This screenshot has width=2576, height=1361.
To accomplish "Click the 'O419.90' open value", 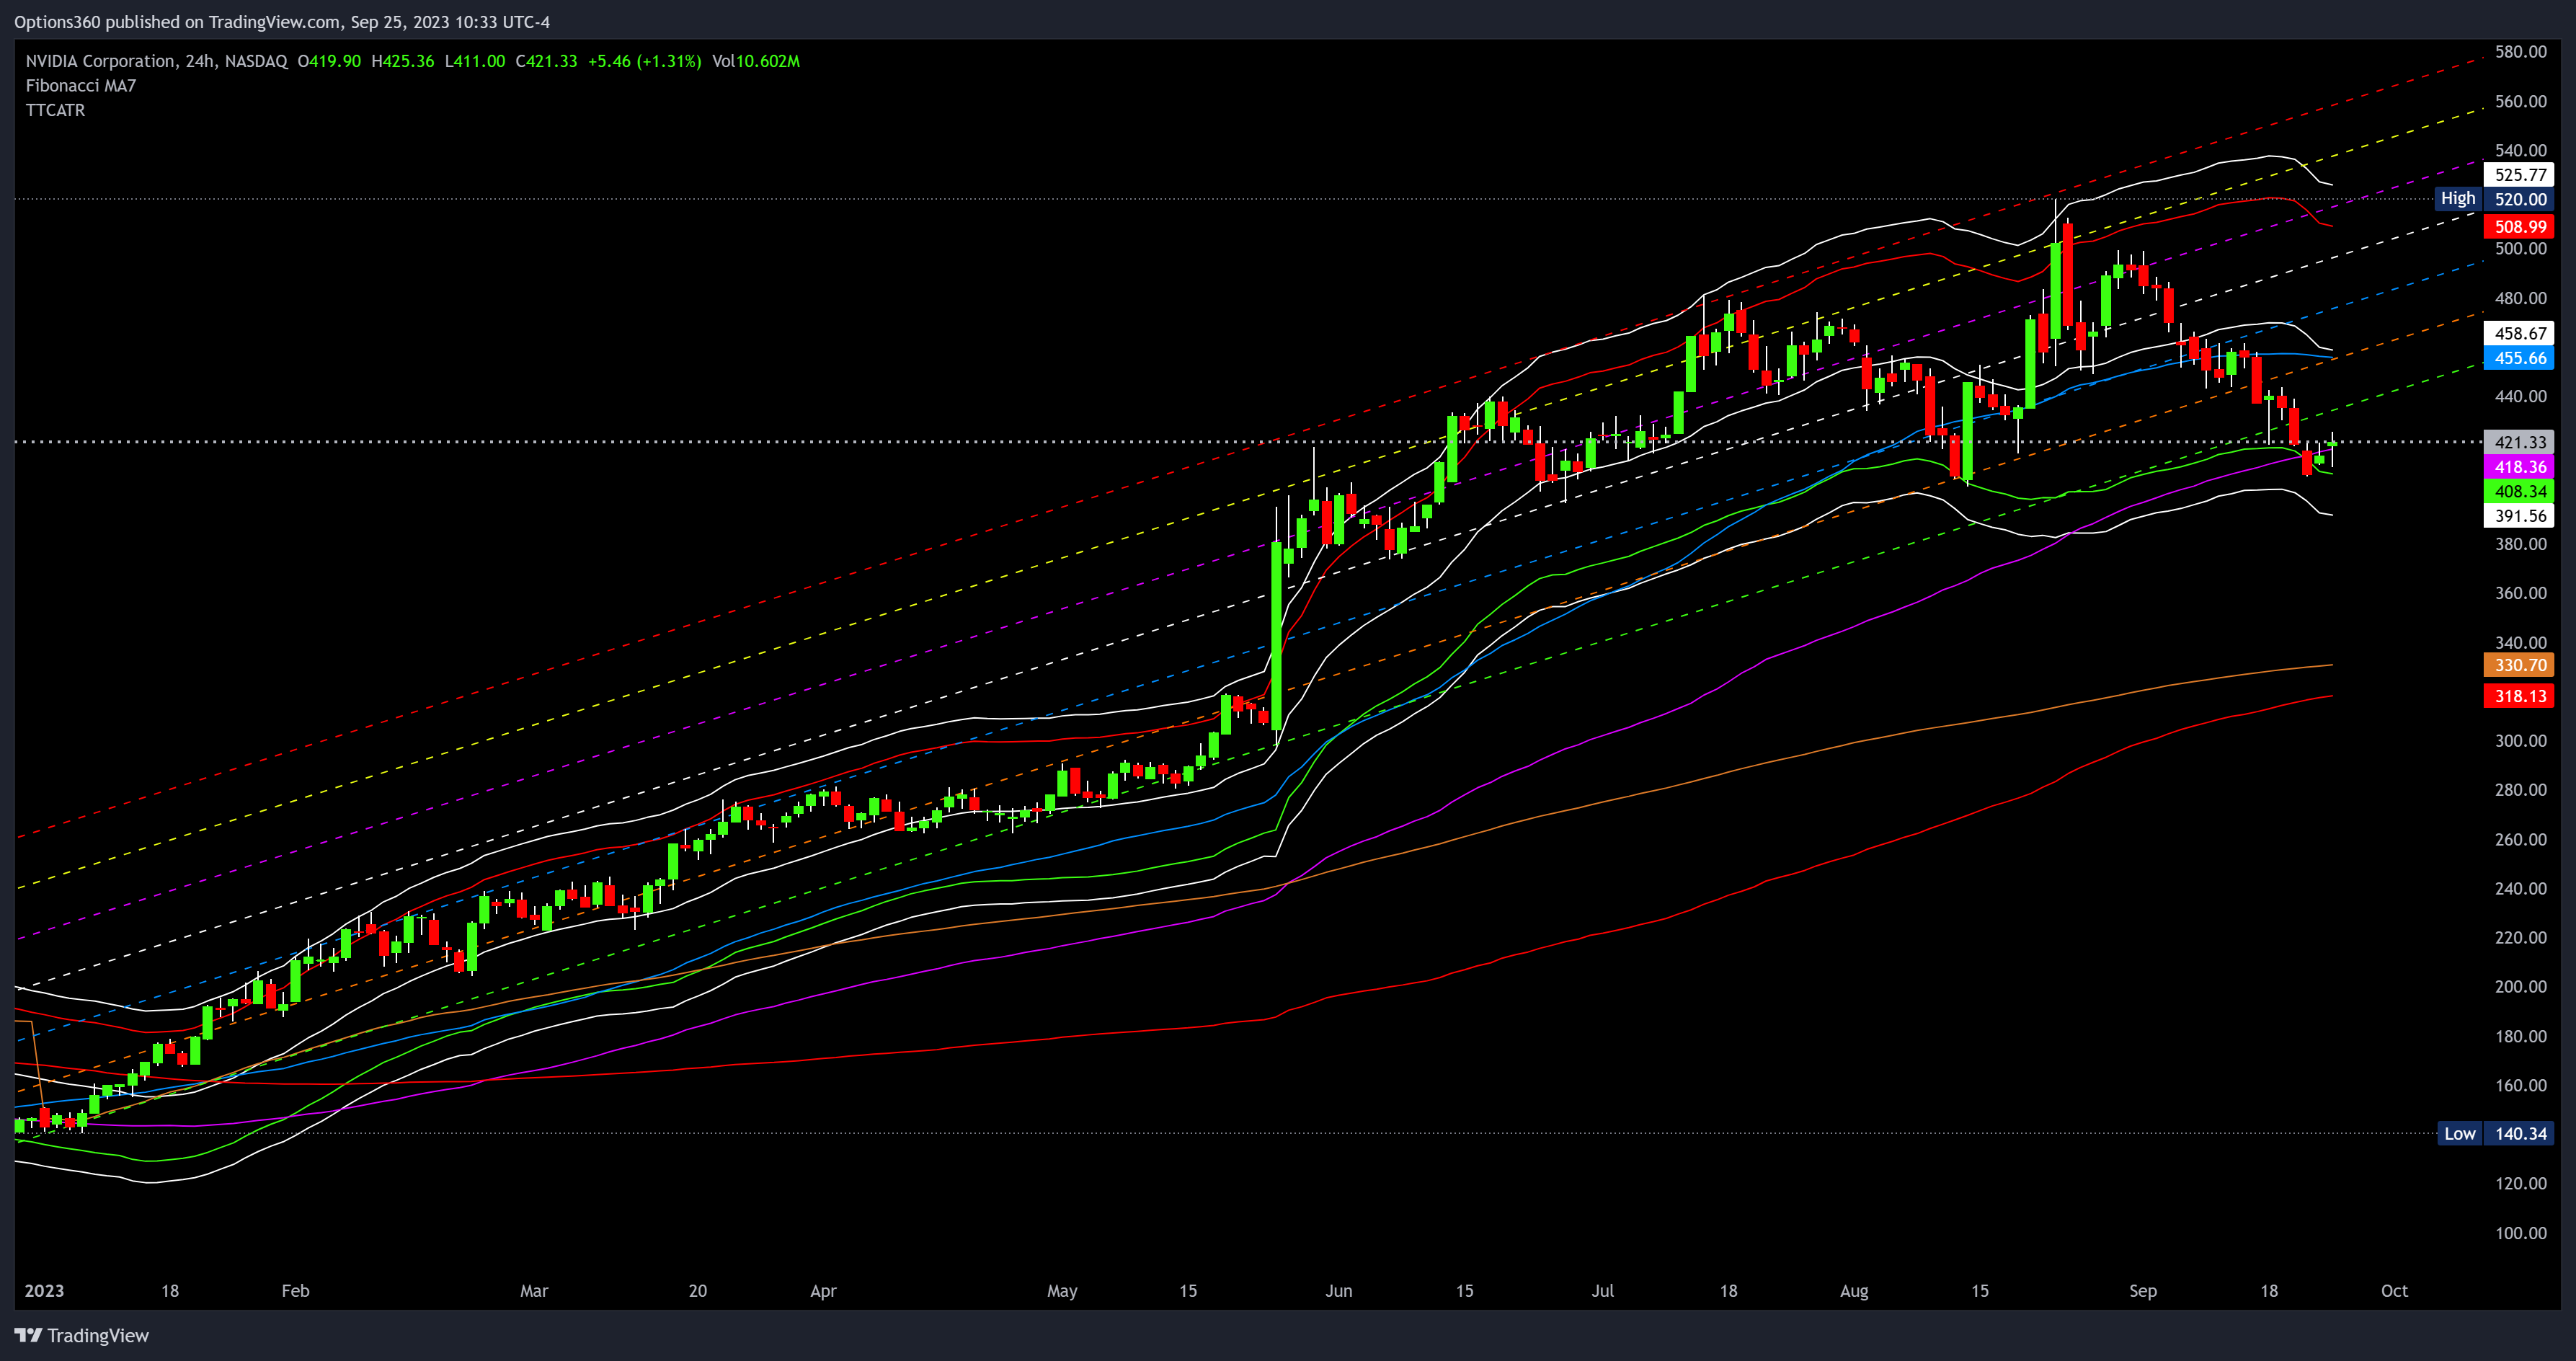I will (329, 61).
